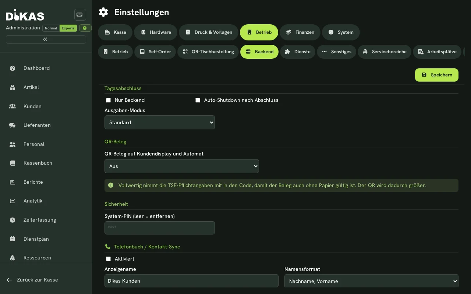Image resolution: width=471 pixels, height=294 pixels.
Task: Click the Speichern button
Action: point(437,75)
